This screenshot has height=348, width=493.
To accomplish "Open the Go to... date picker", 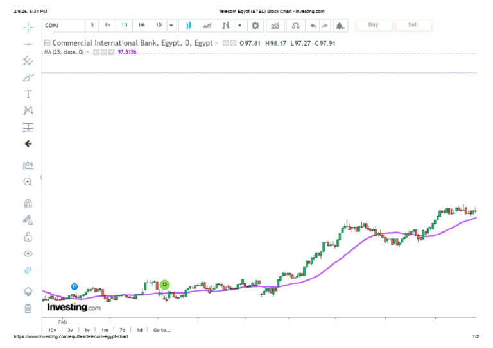I will 162,330.
